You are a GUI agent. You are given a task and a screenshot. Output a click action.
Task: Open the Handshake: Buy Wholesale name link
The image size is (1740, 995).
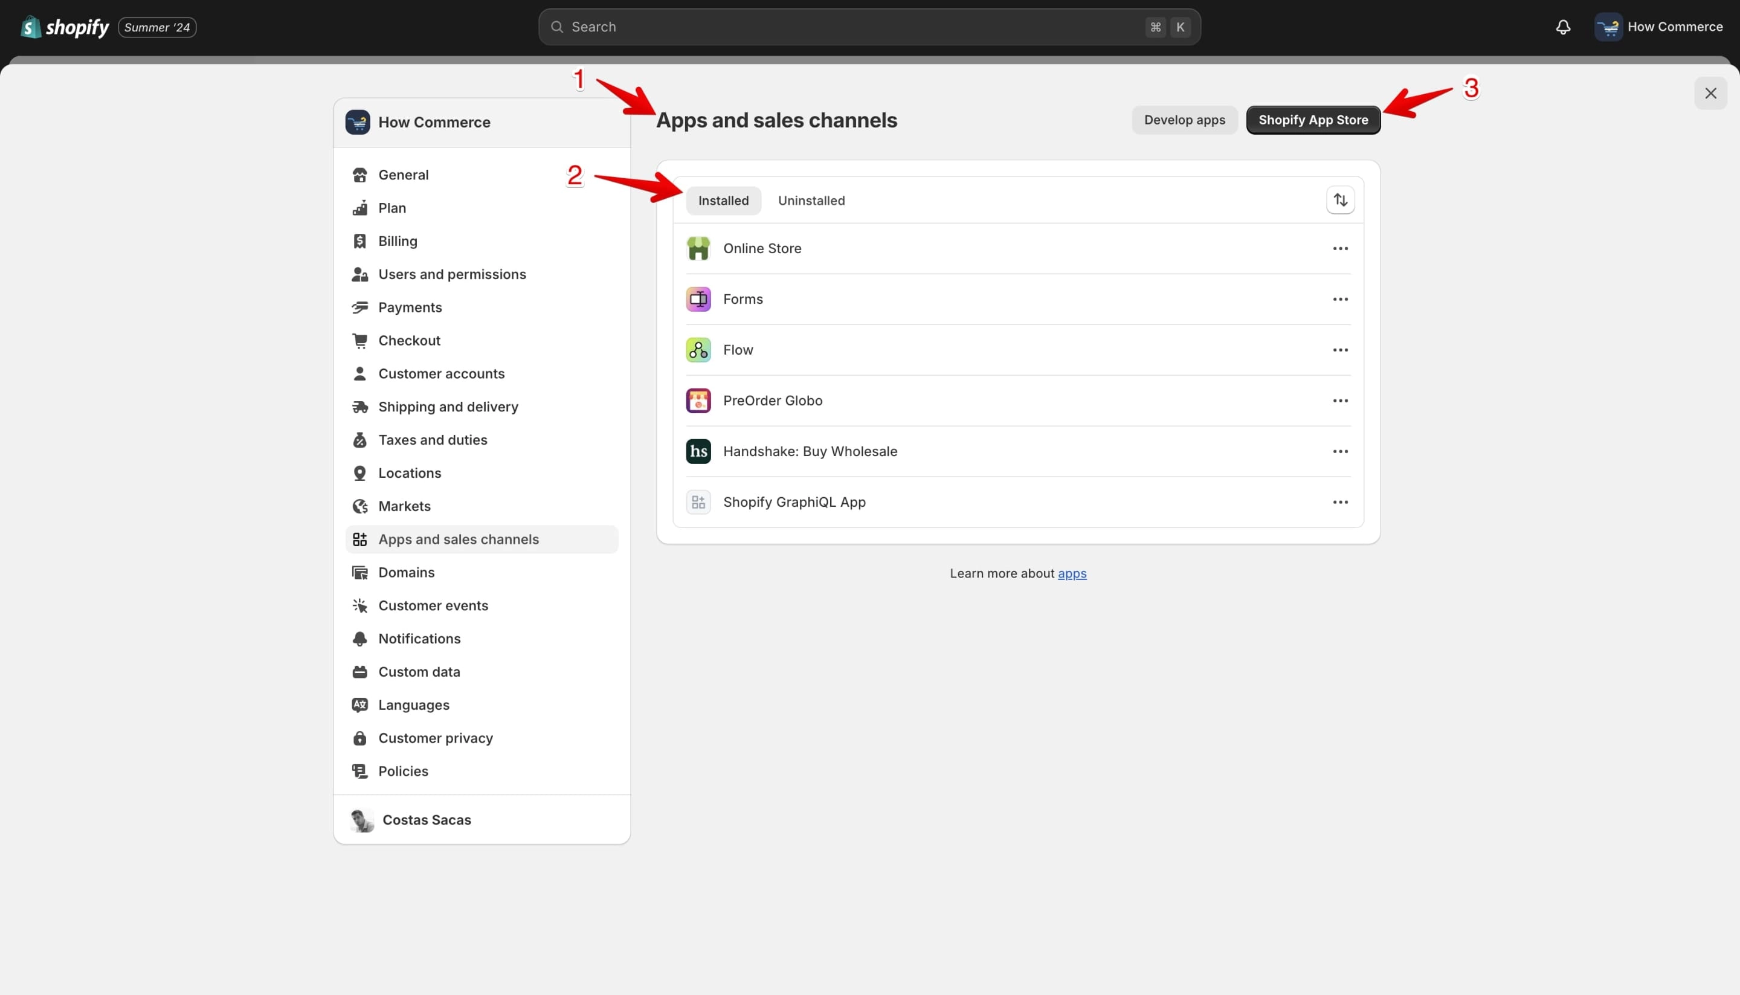tap(810, 452)
